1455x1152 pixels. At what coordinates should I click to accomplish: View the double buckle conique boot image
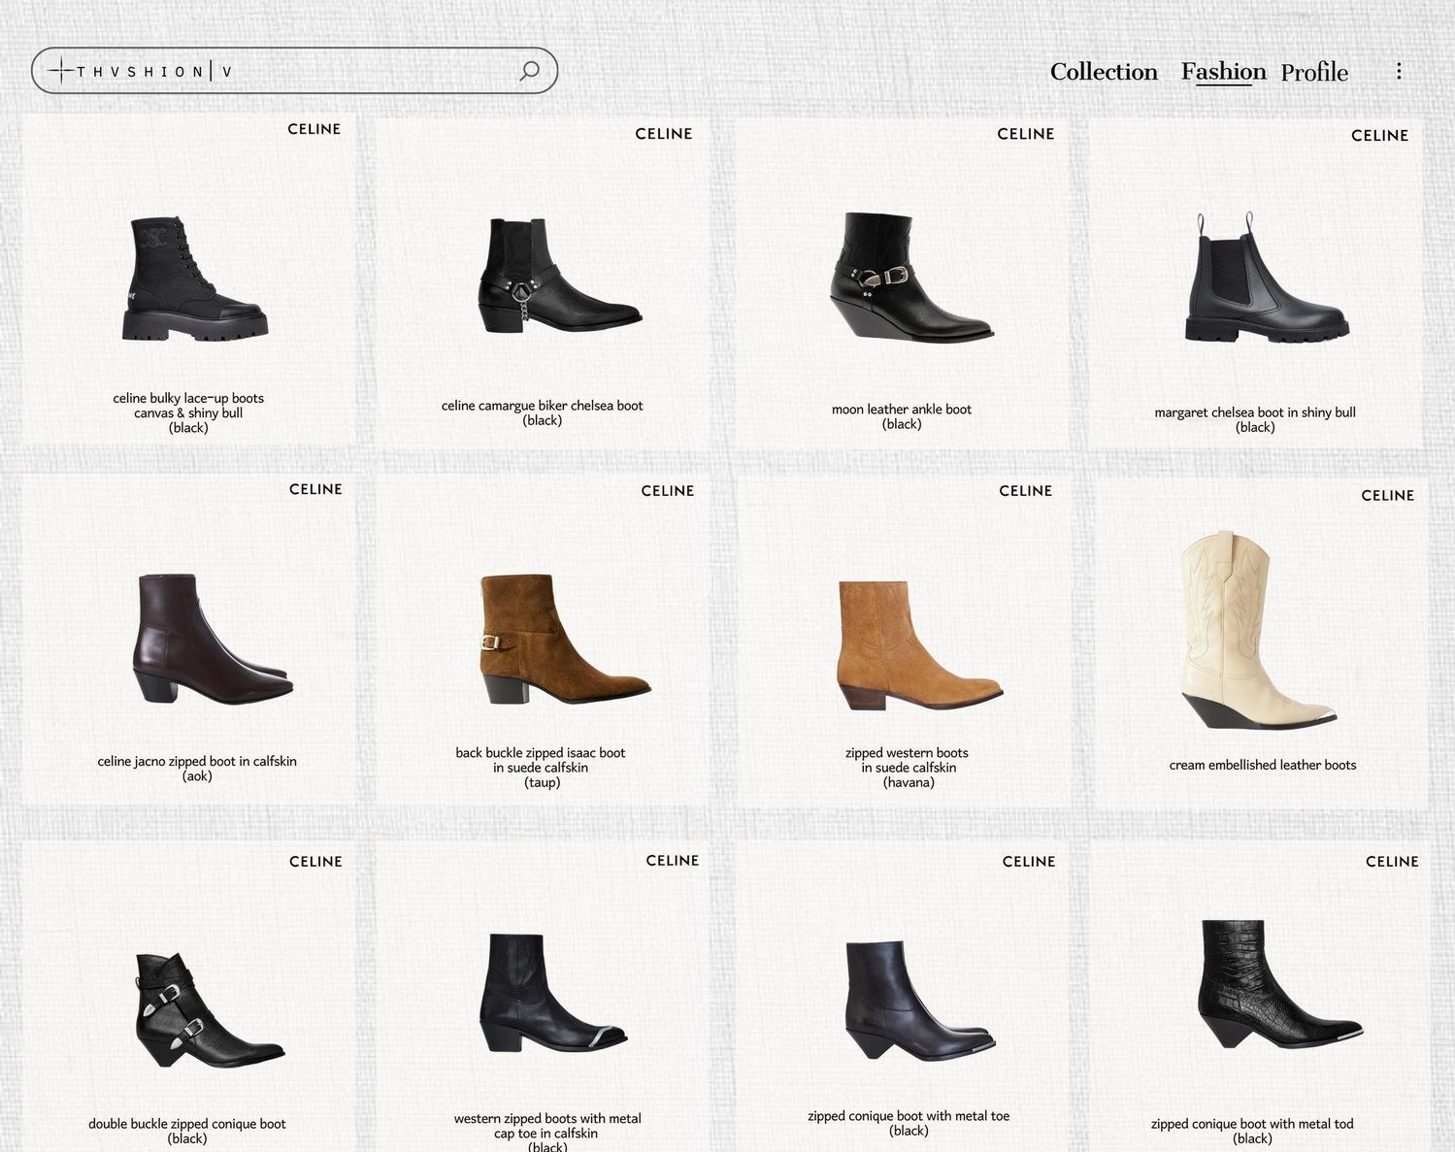click(209, 1009)
